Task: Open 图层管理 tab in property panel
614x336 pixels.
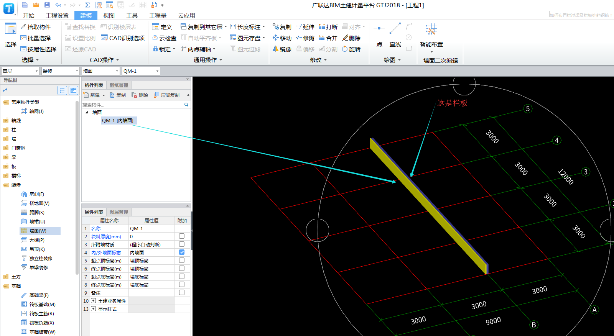Action: 119,212
